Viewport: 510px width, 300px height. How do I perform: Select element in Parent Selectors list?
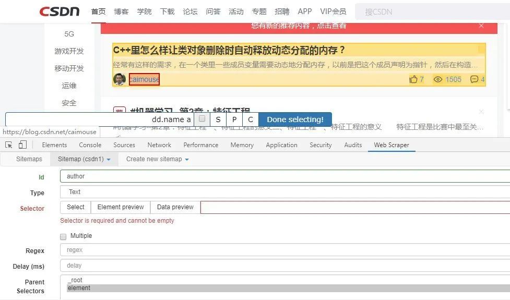(x=288, y=288)
